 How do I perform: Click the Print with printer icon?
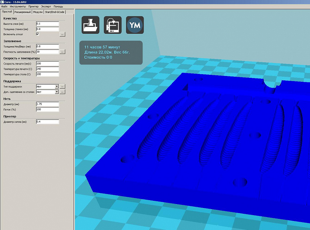pyautogui.click(x=112, y=25)
